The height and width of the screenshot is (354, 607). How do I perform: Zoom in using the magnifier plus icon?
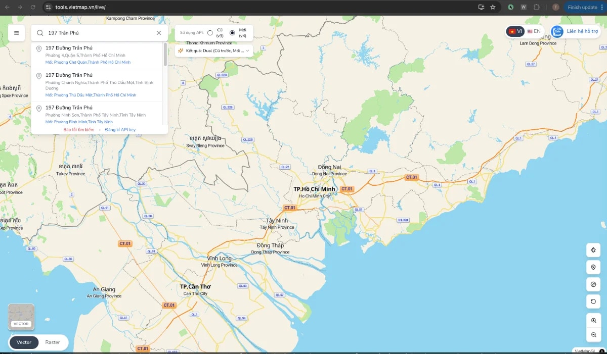[x=593, y=320]
